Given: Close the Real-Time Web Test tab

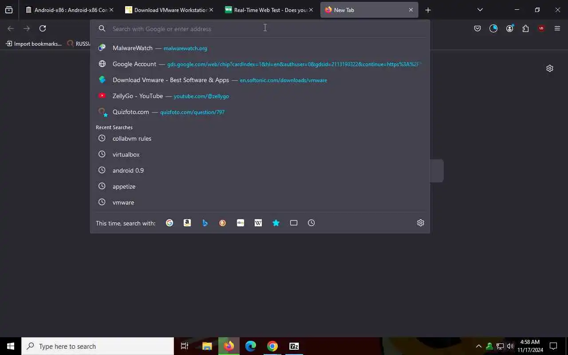Looking at the screenshot, I should (x=311, y=10).
